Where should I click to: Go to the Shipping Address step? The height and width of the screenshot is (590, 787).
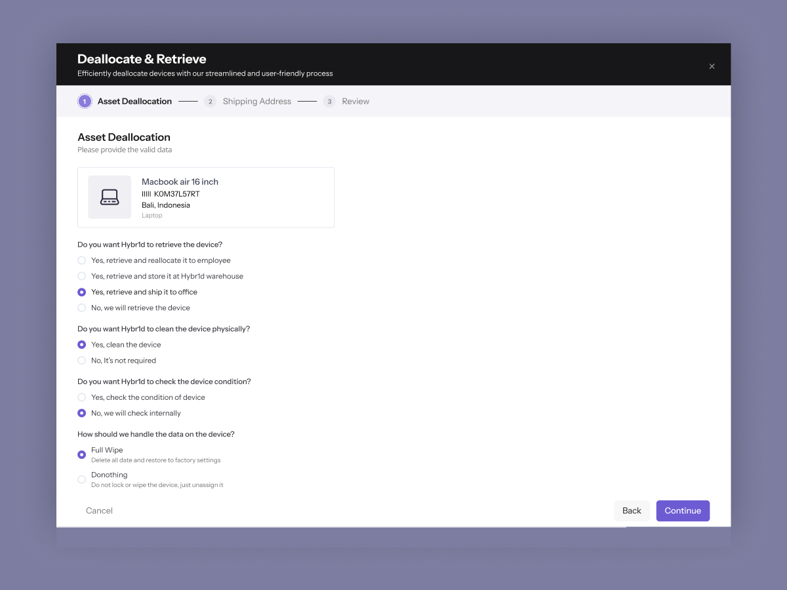tap(256, 102)
